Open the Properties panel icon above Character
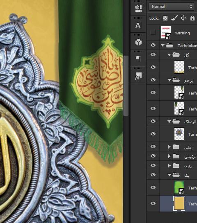 138,9
